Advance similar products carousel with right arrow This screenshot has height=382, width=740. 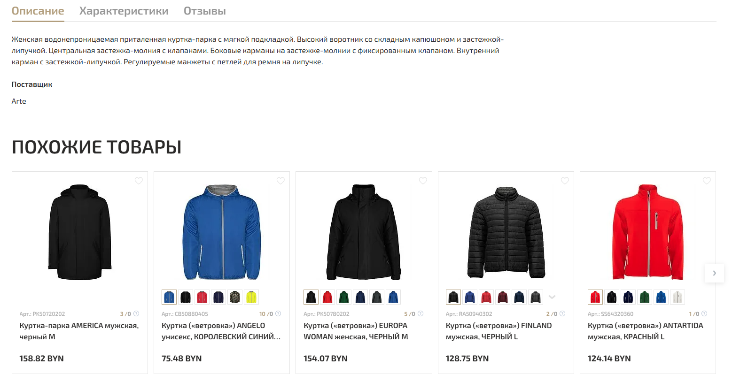[715, 273]
